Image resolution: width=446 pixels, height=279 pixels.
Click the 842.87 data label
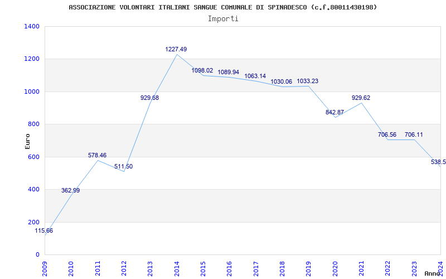coord(335,112)
